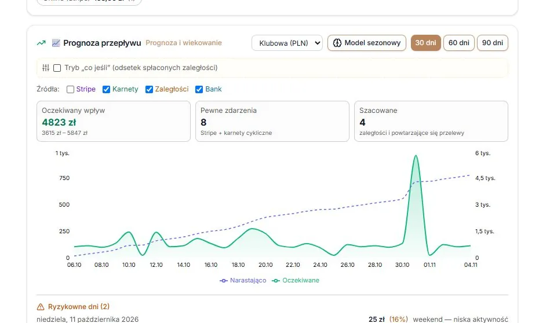Click the Szacowane card
Screen dimensions: 539x323
coord(431,121)
